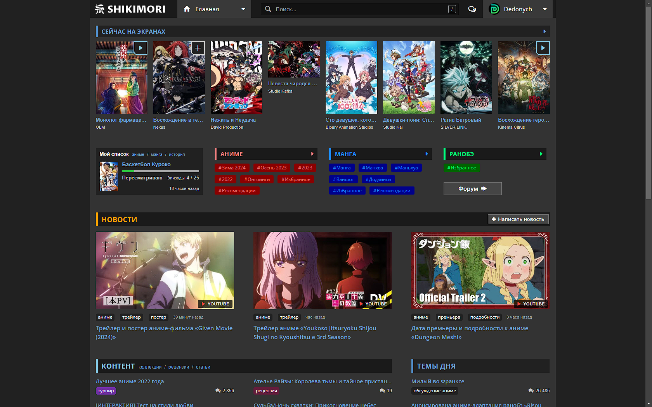
Task: Play icon on Монолог фармацевта poster
Action: point(140,48)
